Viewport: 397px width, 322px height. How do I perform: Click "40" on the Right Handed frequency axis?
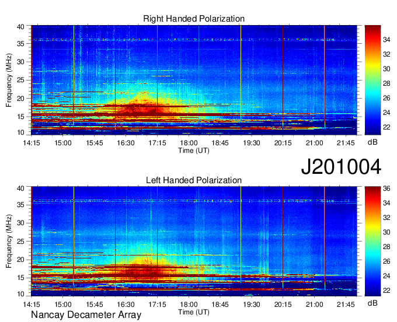tap(20, 27)
